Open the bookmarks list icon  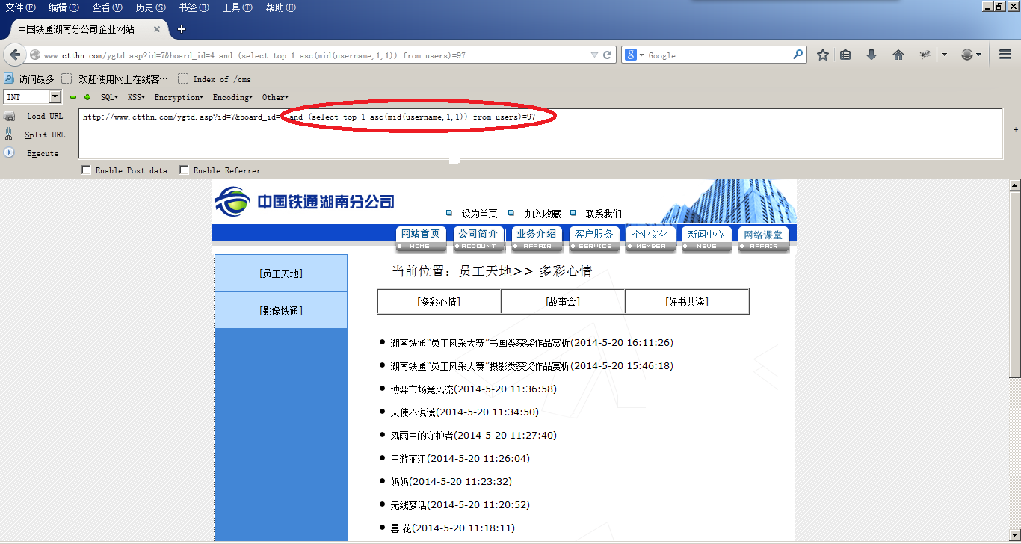point(845,55)
